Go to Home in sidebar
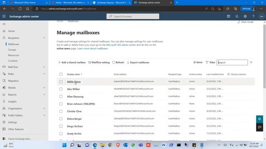266x149 pixels. pos(11,31)
